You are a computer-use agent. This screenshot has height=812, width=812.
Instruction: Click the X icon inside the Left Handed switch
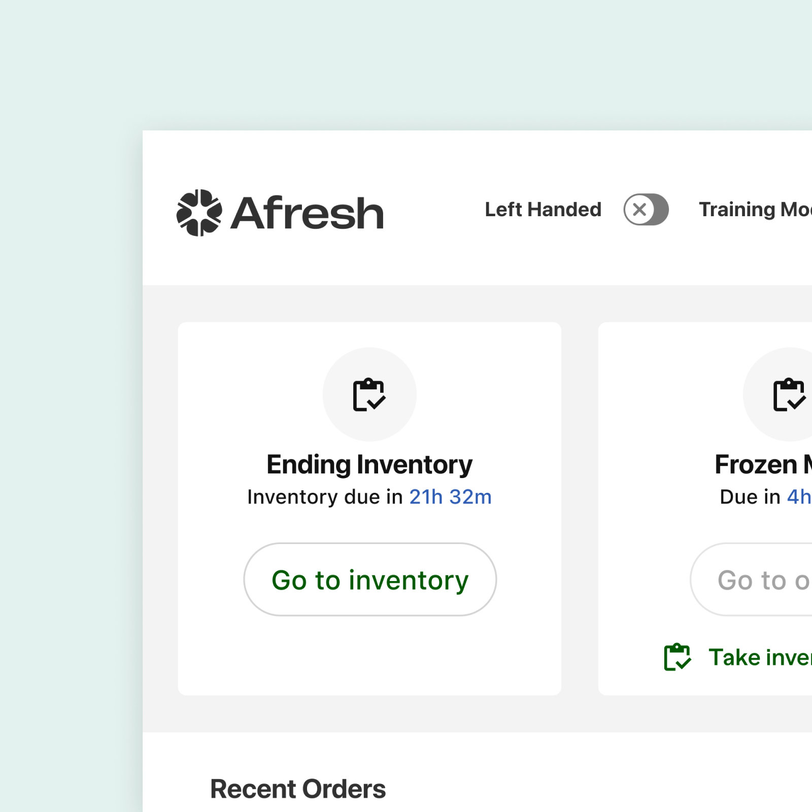pyautogui.click(x=640, y=209)
